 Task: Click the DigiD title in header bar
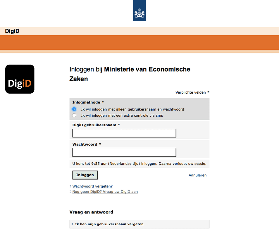coord(12,31)
